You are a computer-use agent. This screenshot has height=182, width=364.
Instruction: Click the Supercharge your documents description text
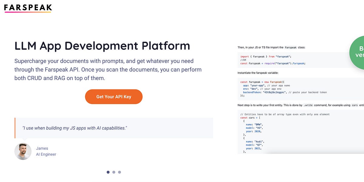coord(108,69)
